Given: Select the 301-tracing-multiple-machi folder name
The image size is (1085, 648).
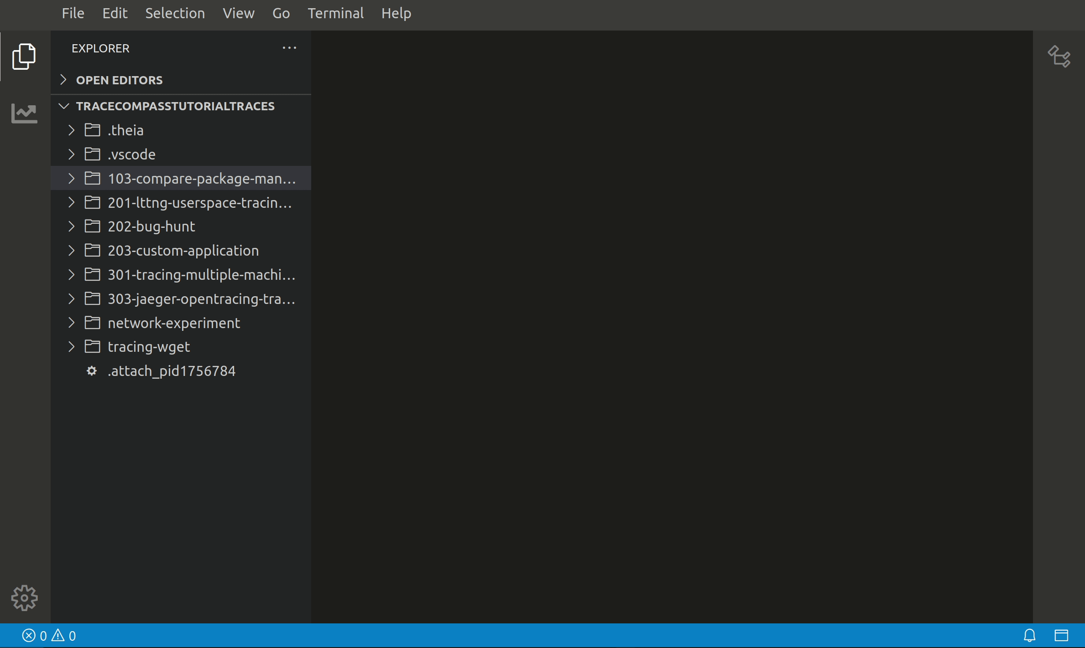Looking at the screenshot, I should tap(202, 274).
